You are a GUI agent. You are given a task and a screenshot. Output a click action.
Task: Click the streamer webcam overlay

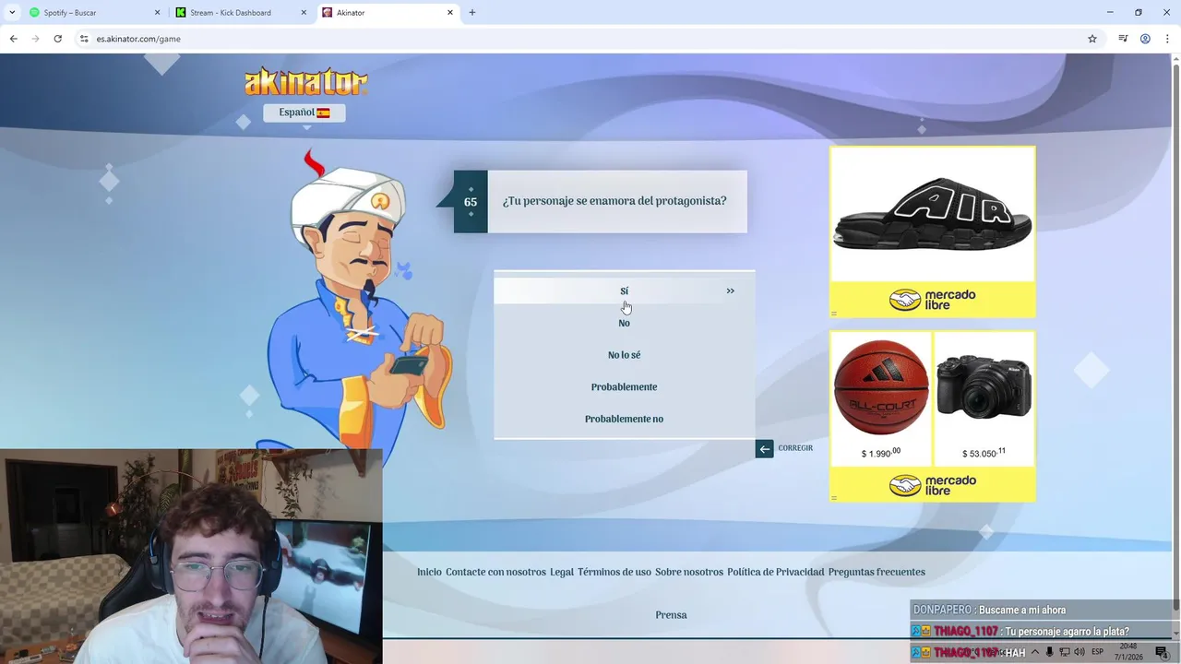[191, 556]
